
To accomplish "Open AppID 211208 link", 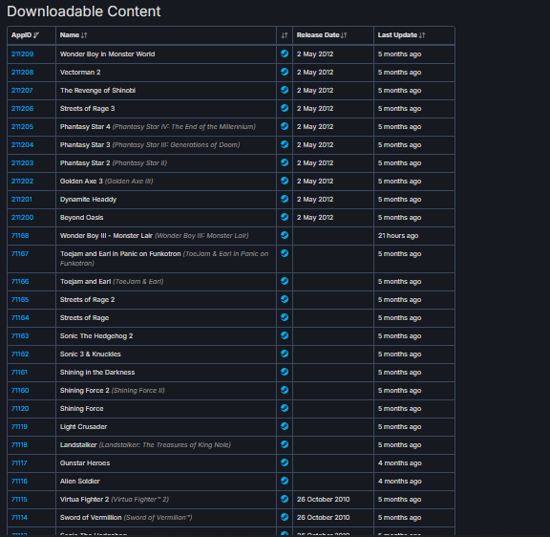I will pyautogui.click(x=23, y=73).
